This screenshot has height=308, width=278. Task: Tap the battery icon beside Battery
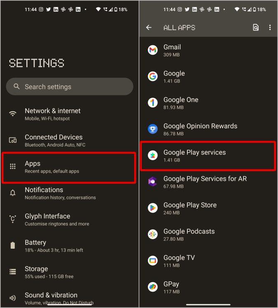(13, 245)
